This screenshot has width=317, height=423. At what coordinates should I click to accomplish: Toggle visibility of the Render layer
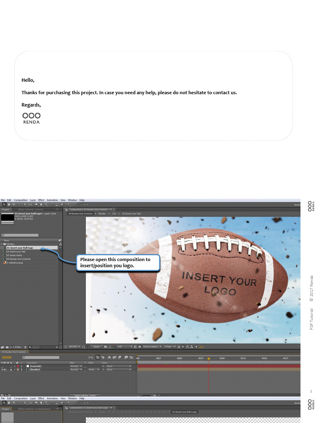[2, 370]
